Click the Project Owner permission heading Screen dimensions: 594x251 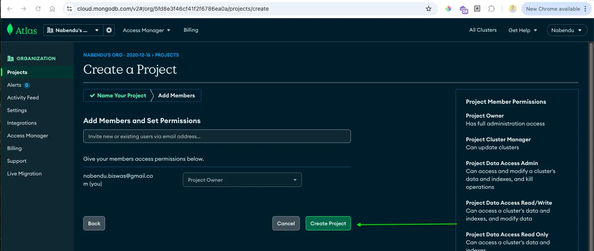485,116
